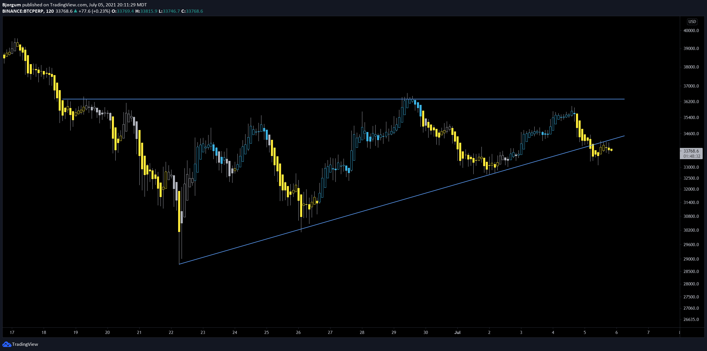
Task: Click the current price label 33768.6
Action: [x=691, y=151]
